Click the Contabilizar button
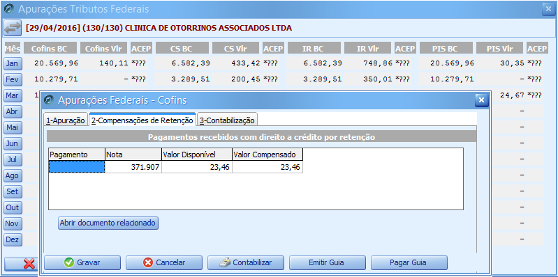The height and width of the screenshot is (277, 558). (x=246, y=263)
